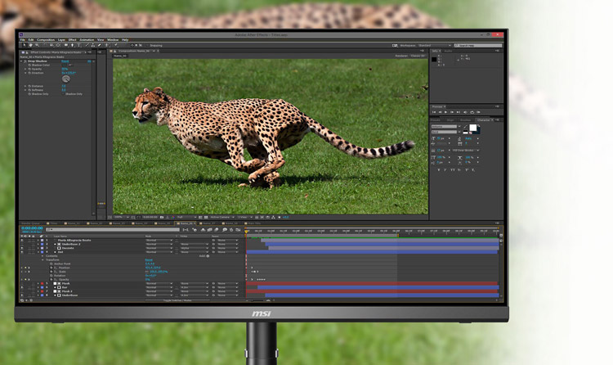Click the white fill color swatch

coord(473,128)
